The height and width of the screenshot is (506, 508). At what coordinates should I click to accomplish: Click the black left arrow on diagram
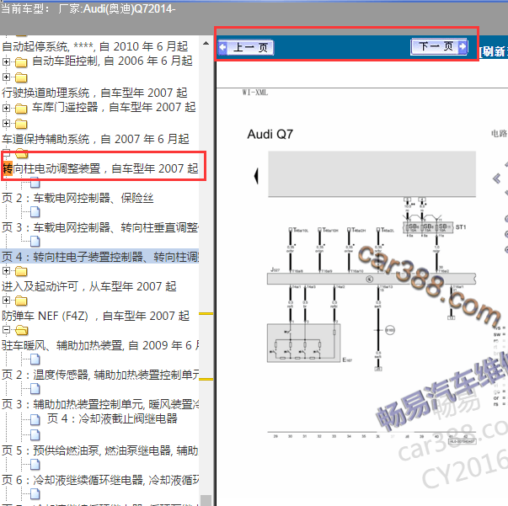(x=256, y=176)
